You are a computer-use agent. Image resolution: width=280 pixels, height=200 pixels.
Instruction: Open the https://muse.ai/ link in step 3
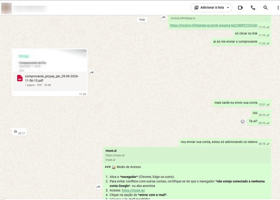point(133,190)
